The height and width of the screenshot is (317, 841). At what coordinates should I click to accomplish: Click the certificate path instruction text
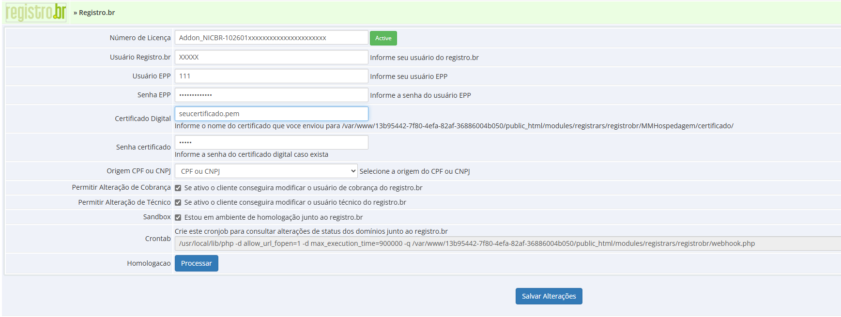[x=454, y=126]
